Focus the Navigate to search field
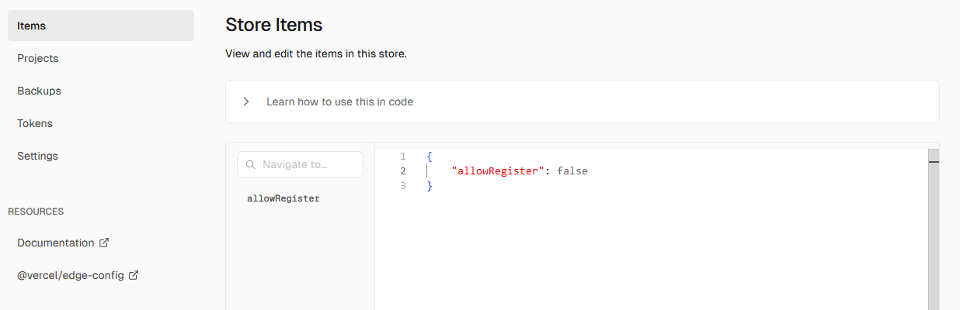Screen dimensions: 960x310 coord(300,164)
